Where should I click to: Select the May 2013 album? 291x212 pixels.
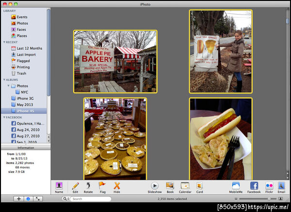click(x=22, y=105)
